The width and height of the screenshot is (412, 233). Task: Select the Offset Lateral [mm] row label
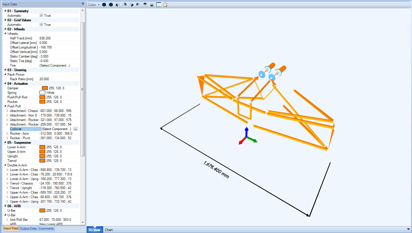pos(24,43)
